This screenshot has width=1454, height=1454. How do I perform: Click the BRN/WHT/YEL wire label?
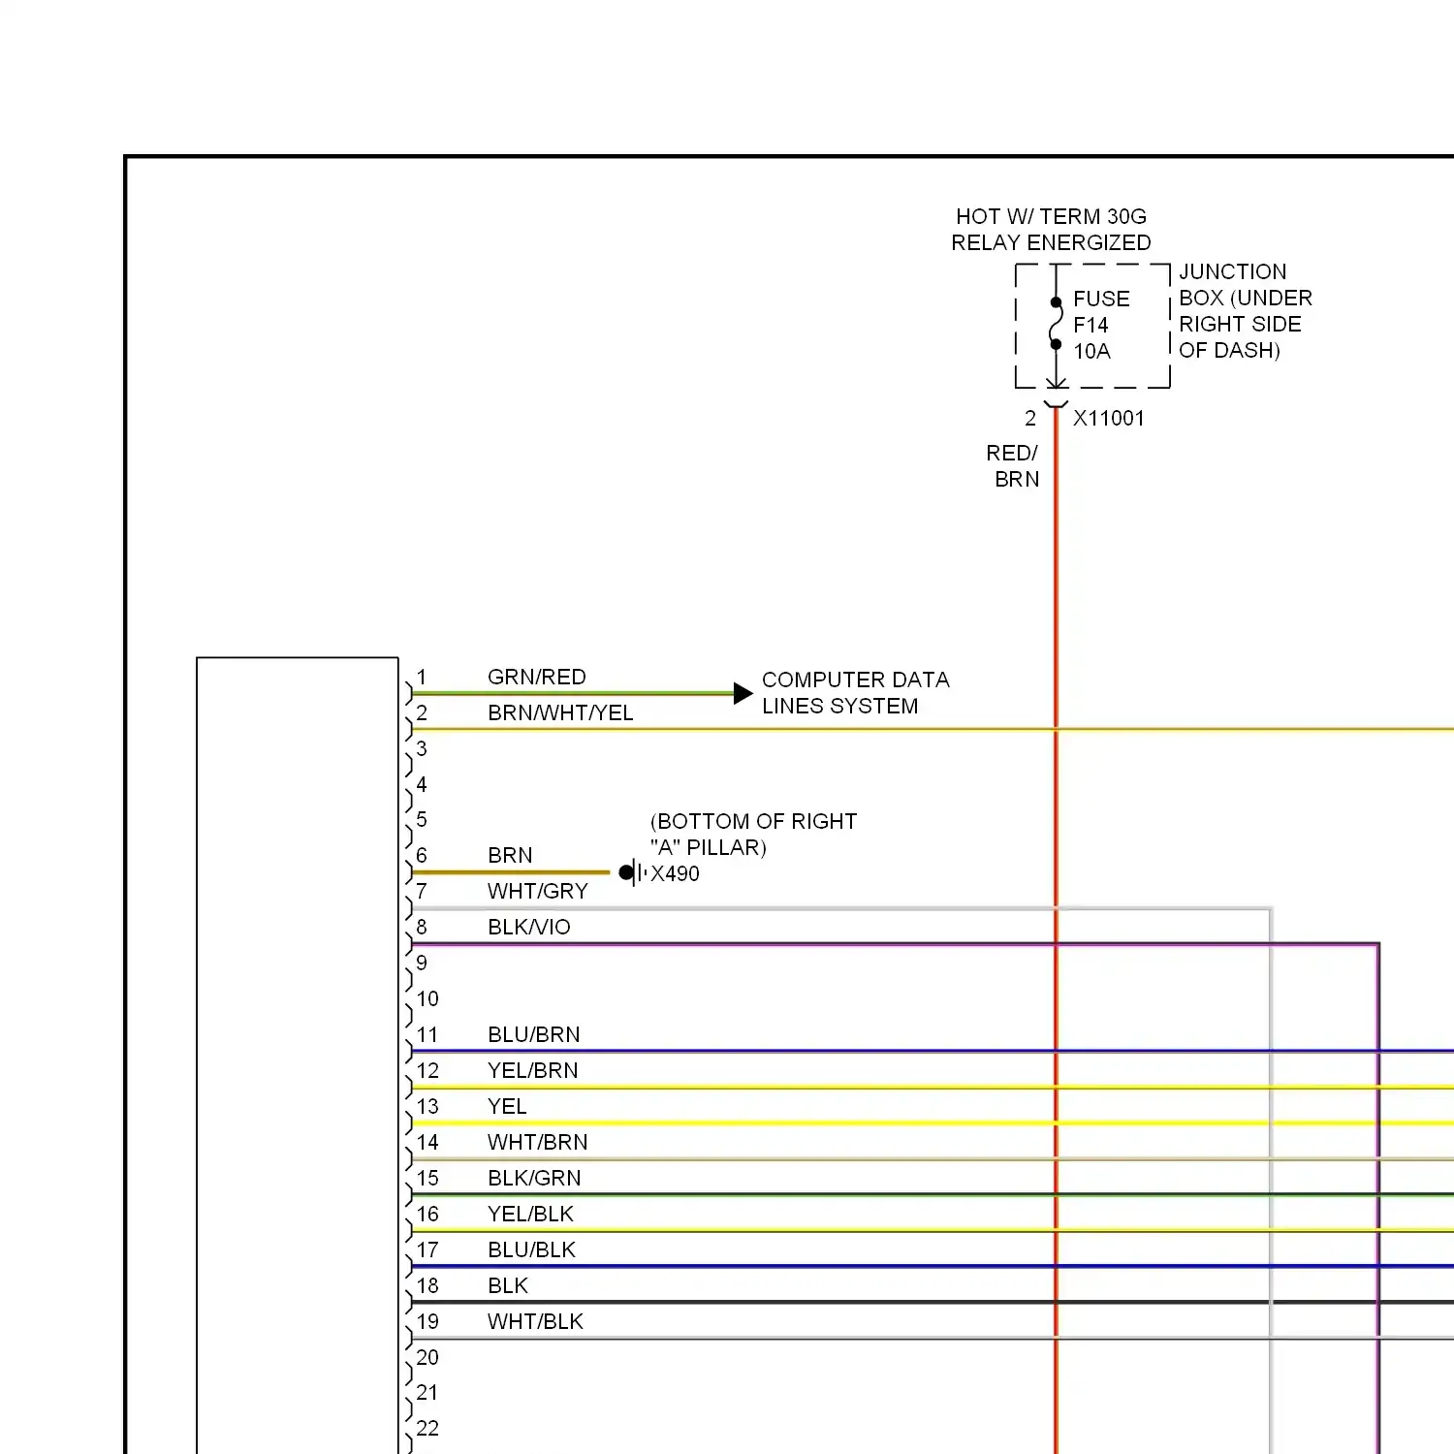[x=560, y=712]
